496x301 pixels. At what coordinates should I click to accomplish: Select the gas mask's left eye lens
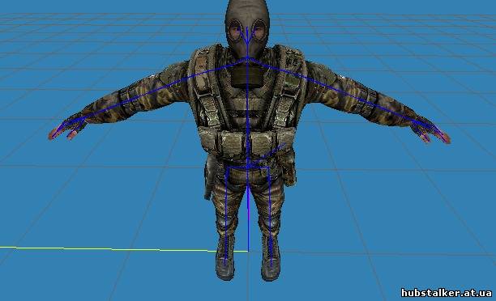235,30
